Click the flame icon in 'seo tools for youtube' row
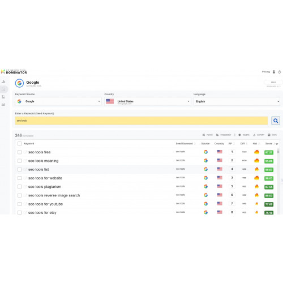This screenshot has height=283, width=283. [256, 204]
